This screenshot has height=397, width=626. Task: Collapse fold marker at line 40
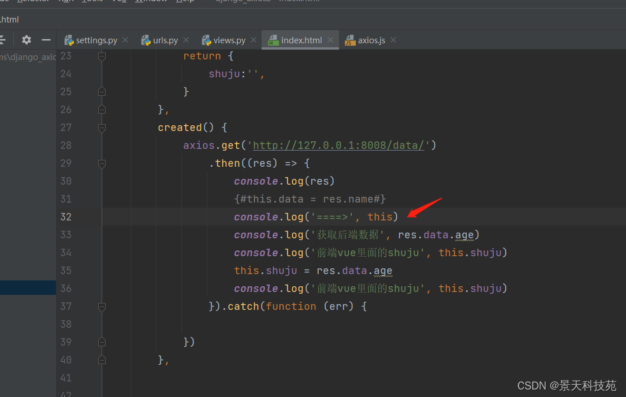(102, 360)
